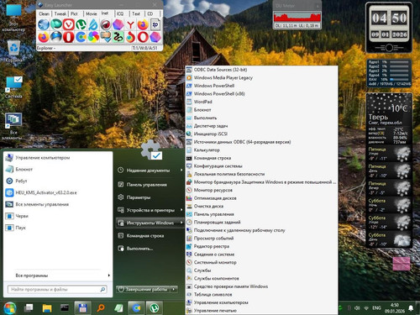Viewport: 420px width, 315px height.
Task: Open Windows Media Player Legacy
Action: [x=261, y=77]
